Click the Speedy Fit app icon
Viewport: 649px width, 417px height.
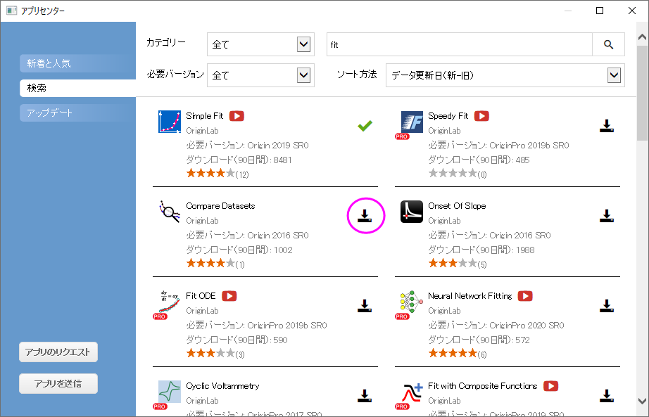click(x=412, y=122)
